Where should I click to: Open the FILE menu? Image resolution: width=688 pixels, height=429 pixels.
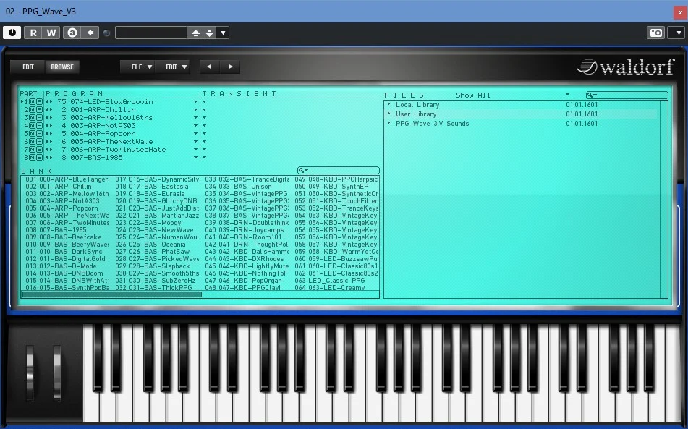(137, 67)
